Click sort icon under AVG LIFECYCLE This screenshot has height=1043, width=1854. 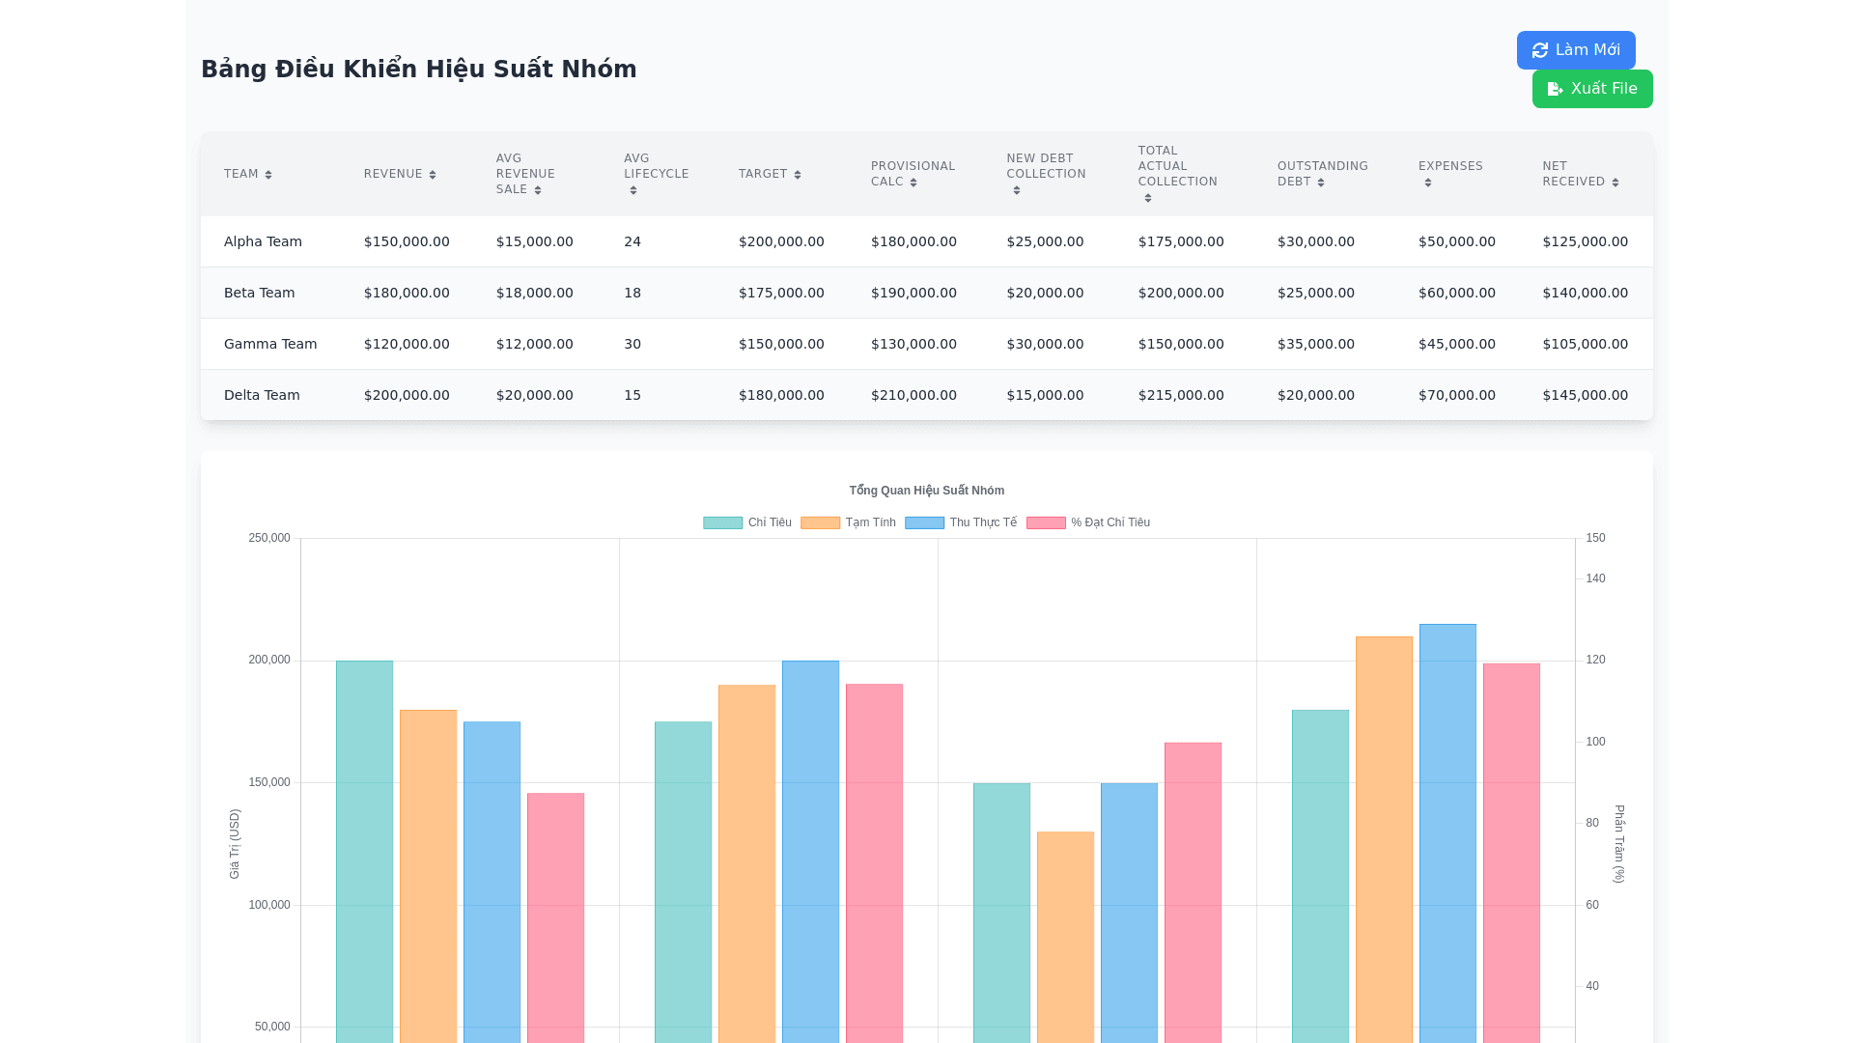pyautogui.click(x=633, y=190)
